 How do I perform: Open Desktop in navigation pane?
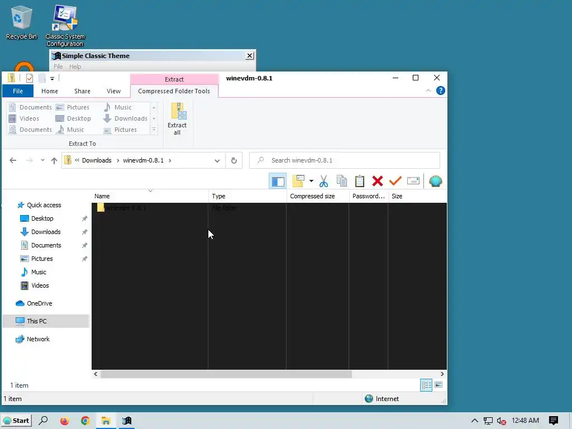[x=42, y=218]
